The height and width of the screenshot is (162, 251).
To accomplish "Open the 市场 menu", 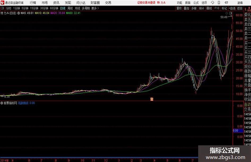I will [45, 3].
